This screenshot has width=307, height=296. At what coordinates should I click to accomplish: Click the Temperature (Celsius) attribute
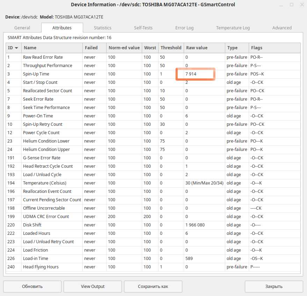click(x=153, y=183)
